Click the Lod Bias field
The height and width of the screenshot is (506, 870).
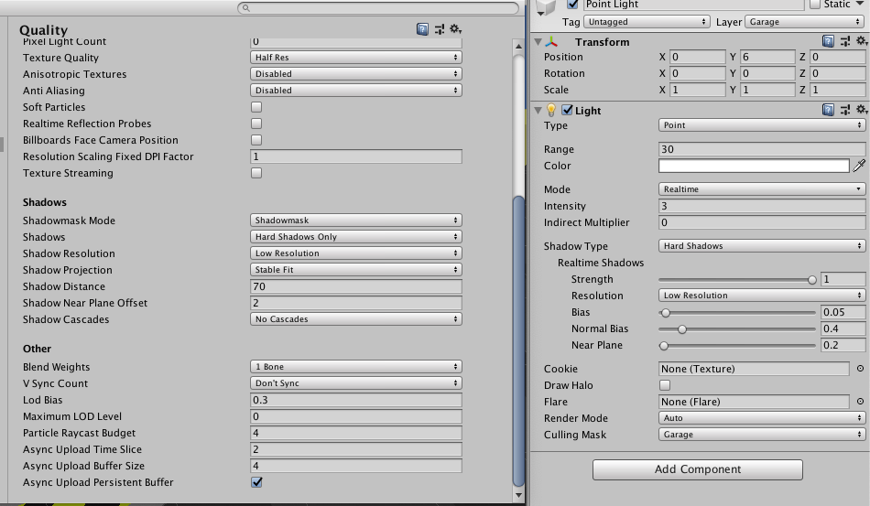click(x=356, y=400)
